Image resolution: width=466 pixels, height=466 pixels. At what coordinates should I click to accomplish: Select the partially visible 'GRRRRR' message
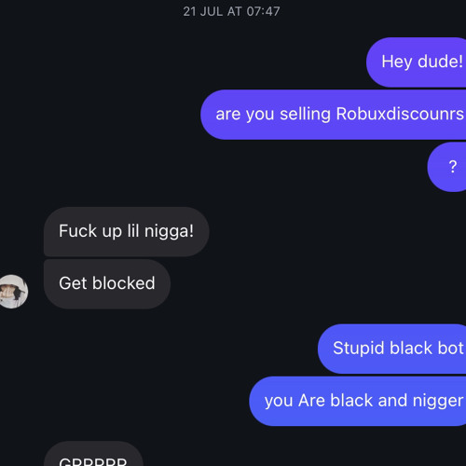(93, 454)
